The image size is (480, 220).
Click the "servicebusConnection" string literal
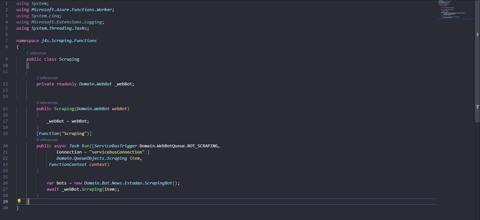[117, 152]
